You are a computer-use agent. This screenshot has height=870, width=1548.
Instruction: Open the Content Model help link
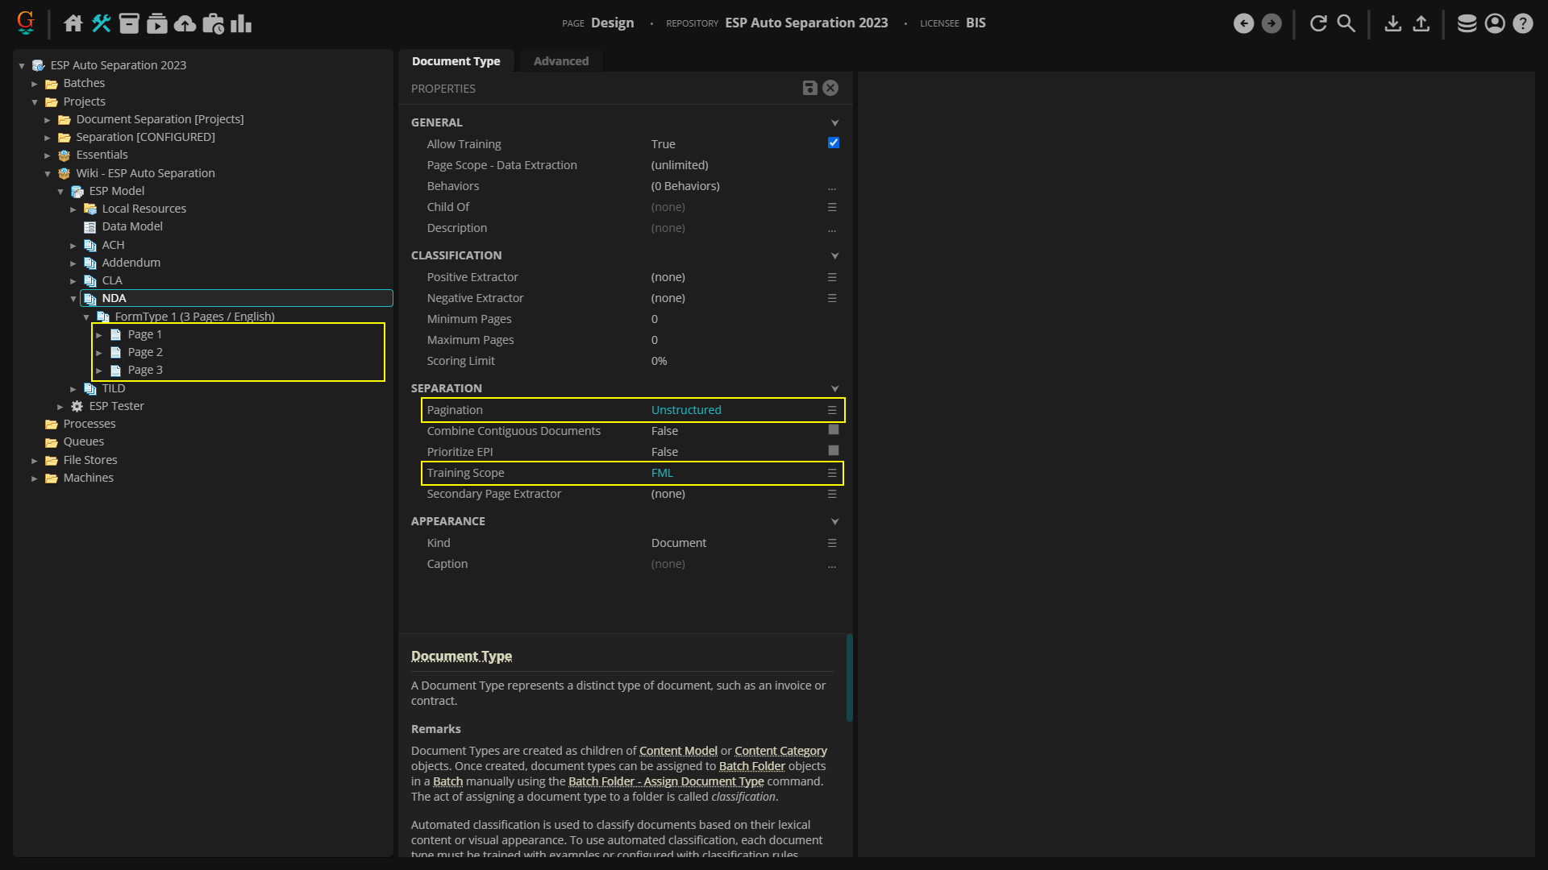tap(677, 751)
